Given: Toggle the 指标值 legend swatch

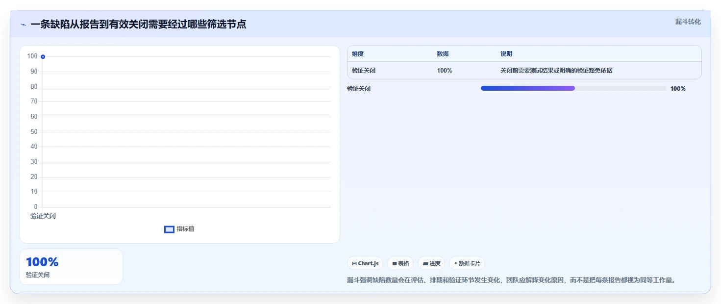Looking at the screenshot, I should (169, 229).
